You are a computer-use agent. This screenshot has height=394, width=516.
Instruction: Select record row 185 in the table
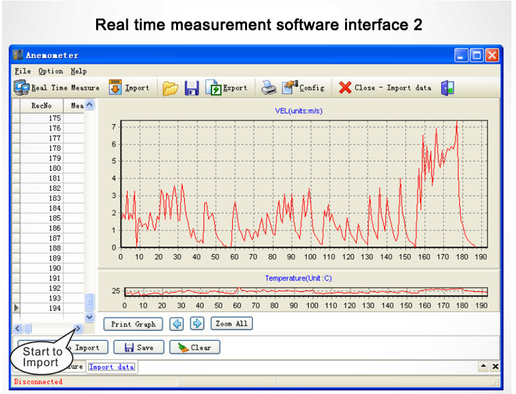click(x=54, y=219)
